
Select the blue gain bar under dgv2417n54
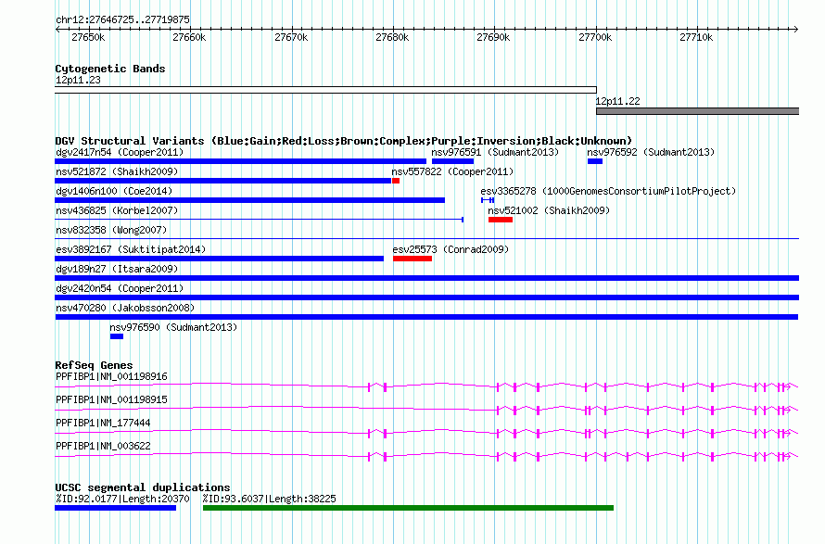240,161
